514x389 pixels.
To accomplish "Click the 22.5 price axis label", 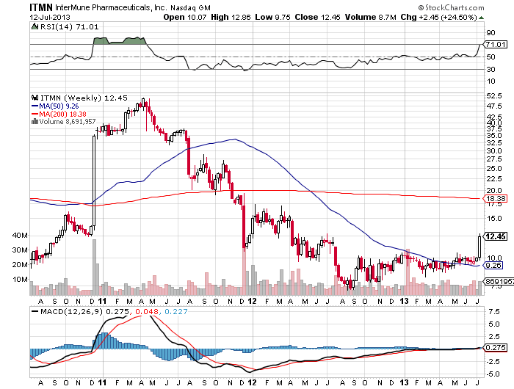I will coord(494,178).
